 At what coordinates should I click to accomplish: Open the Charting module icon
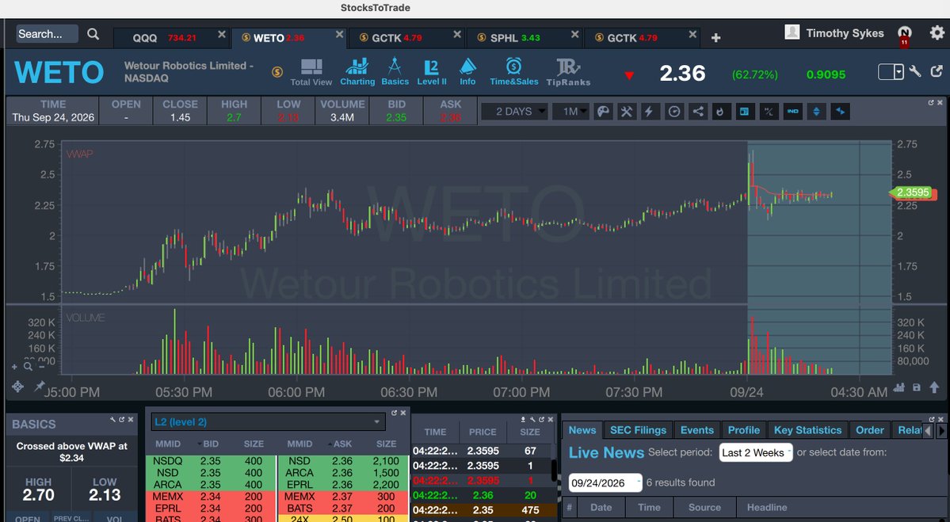tap(357, 72)
